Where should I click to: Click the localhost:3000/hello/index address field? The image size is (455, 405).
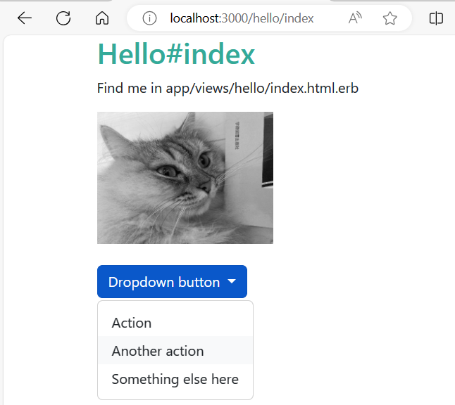(242, 18)
